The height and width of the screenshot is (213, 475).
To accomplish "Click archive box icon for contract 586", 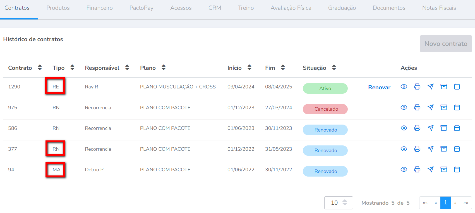I will [444, 128].
